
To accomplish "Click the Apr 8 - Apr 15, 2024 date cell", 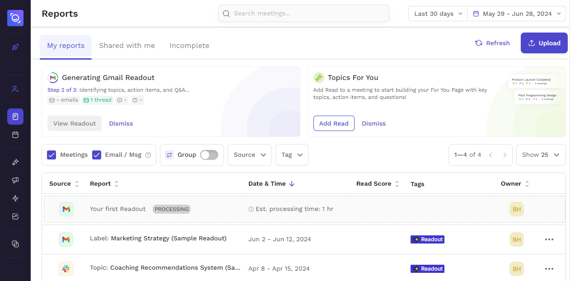I will 279,269.
